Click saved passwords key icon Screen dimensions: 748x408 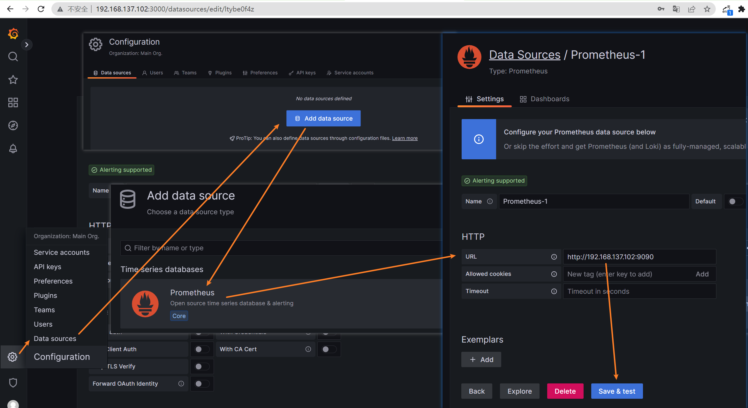tap(661, 9)
